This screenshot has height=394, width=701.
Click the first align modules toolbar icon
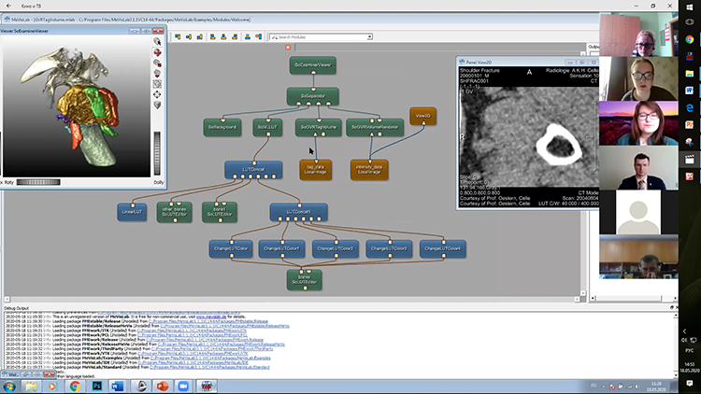click(x=178, y=36)
